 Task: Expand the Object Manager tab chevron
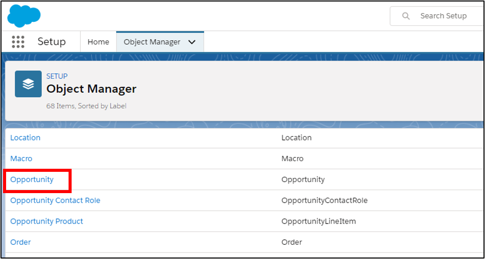tap(192, 42)
